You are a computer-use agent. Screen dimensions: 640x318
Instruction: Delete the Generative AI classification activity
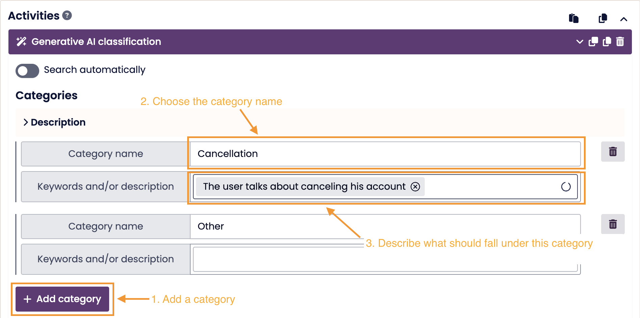click(620, 42)
